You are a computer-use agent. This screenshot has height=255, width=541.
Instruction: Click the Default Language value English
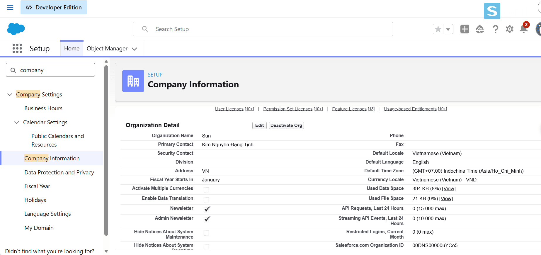(x=421, y=162)
